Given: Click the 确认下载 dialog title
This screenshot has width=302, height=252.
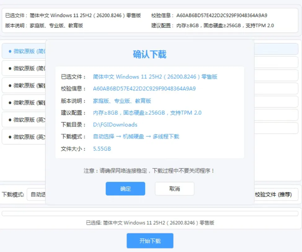Looking at the screenshot, I should [150, 54].
